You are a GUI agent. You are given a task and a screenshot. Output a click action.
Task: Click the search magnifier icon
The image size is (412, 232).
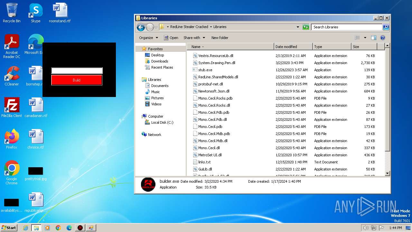pyautogui.click(x=386, y=27)
